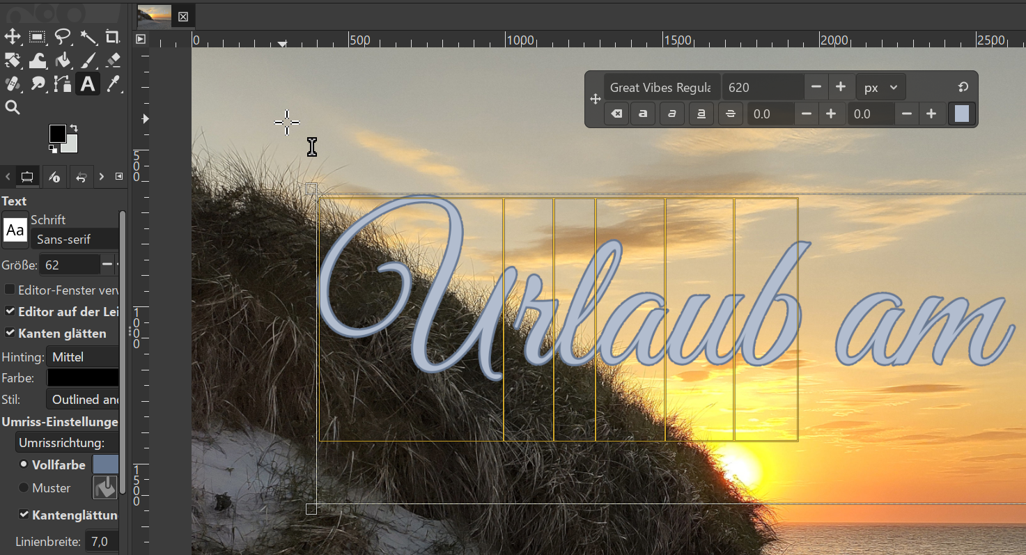
Task: Choose the Color Picker eyedropper tool
Action: [x=113, y=84]
